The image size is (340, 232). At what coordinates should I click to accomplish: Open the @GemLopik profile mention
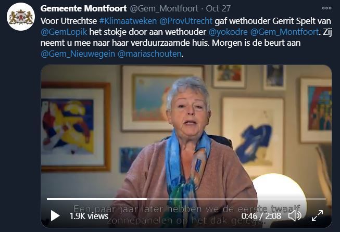click(x=64, y=32)
